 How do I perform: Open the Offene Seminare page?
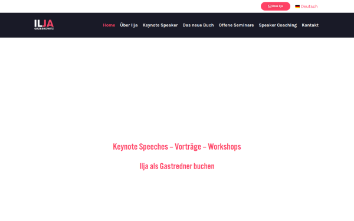tap(236, 25)
